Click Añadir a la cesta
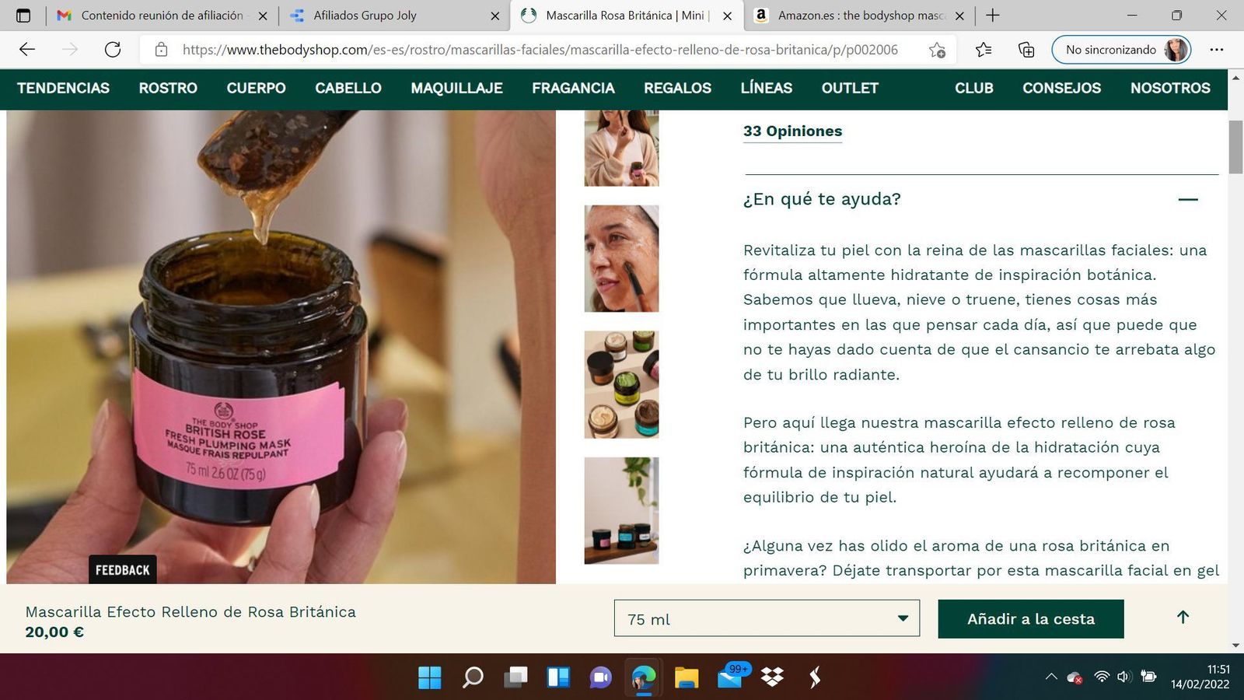 (1030, 618)
